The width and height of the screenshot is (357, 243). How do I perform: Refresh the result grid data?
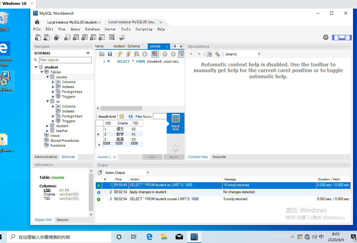tap(130, 116)
